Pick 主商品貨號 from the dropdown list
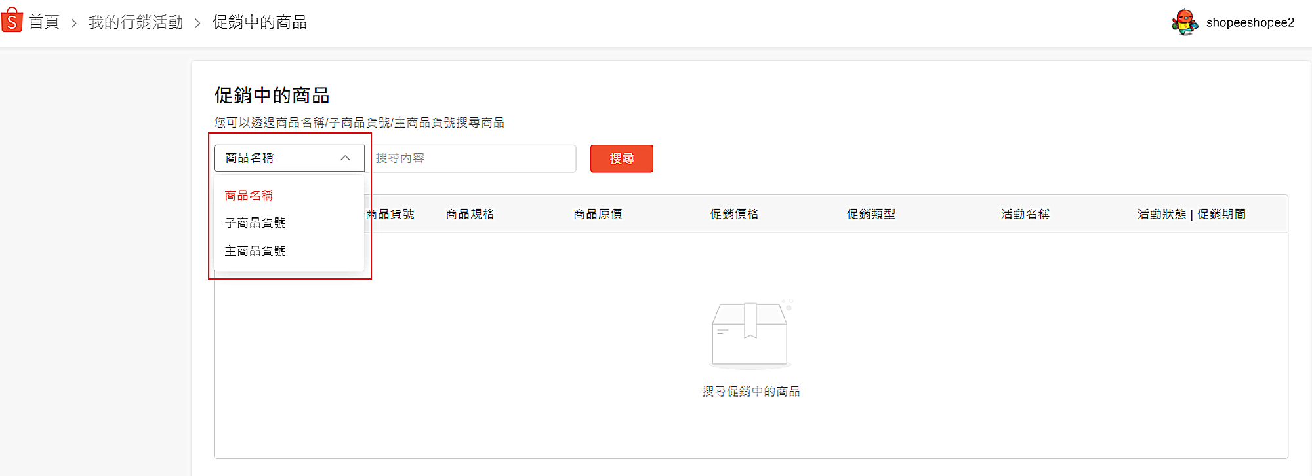 [x=255, y=251]
